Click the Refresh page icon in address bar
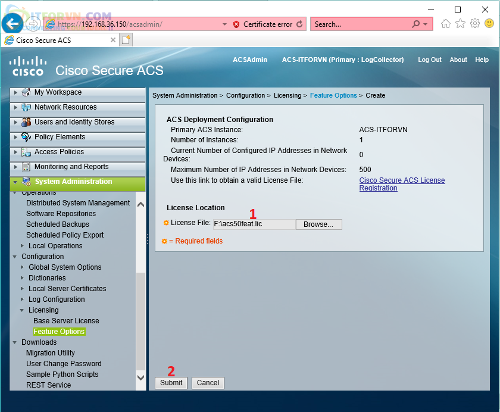This screenshot has width=500, height=412. click(299, 24)
